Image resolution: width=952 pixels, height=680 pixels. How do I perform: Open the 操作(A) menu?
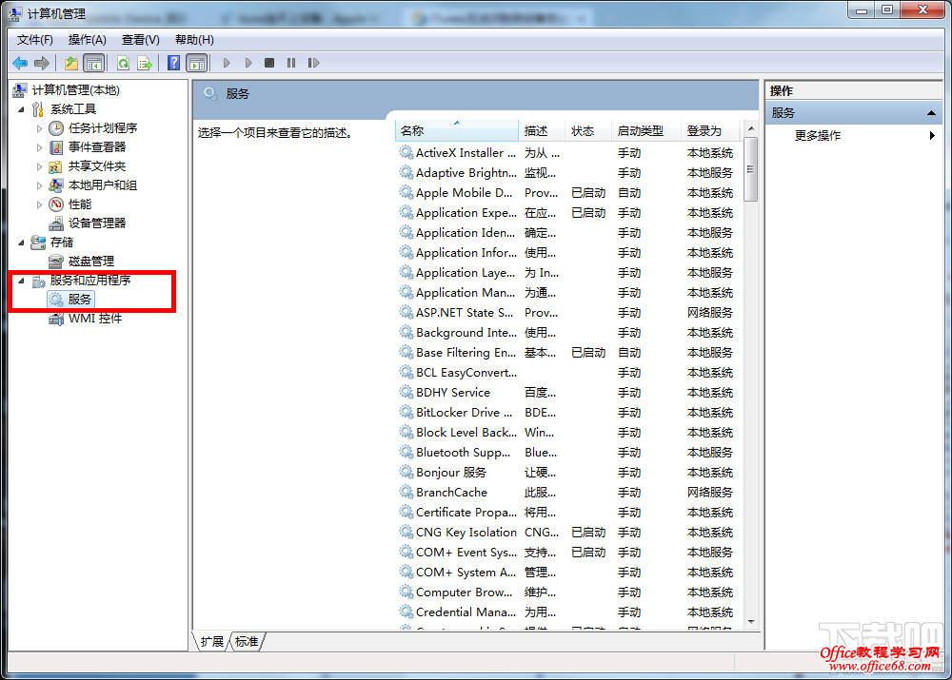[88, 40]
